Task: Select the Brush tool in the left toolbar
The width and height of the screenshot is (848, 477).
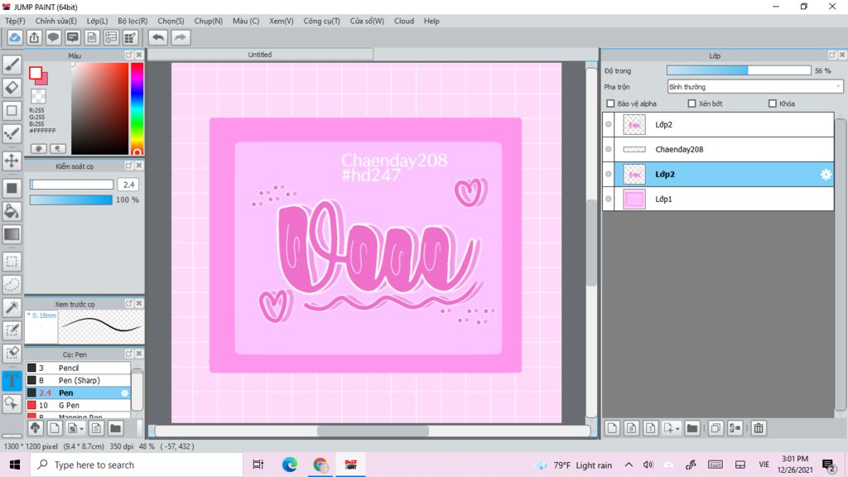Action: [x=12, y=65]
